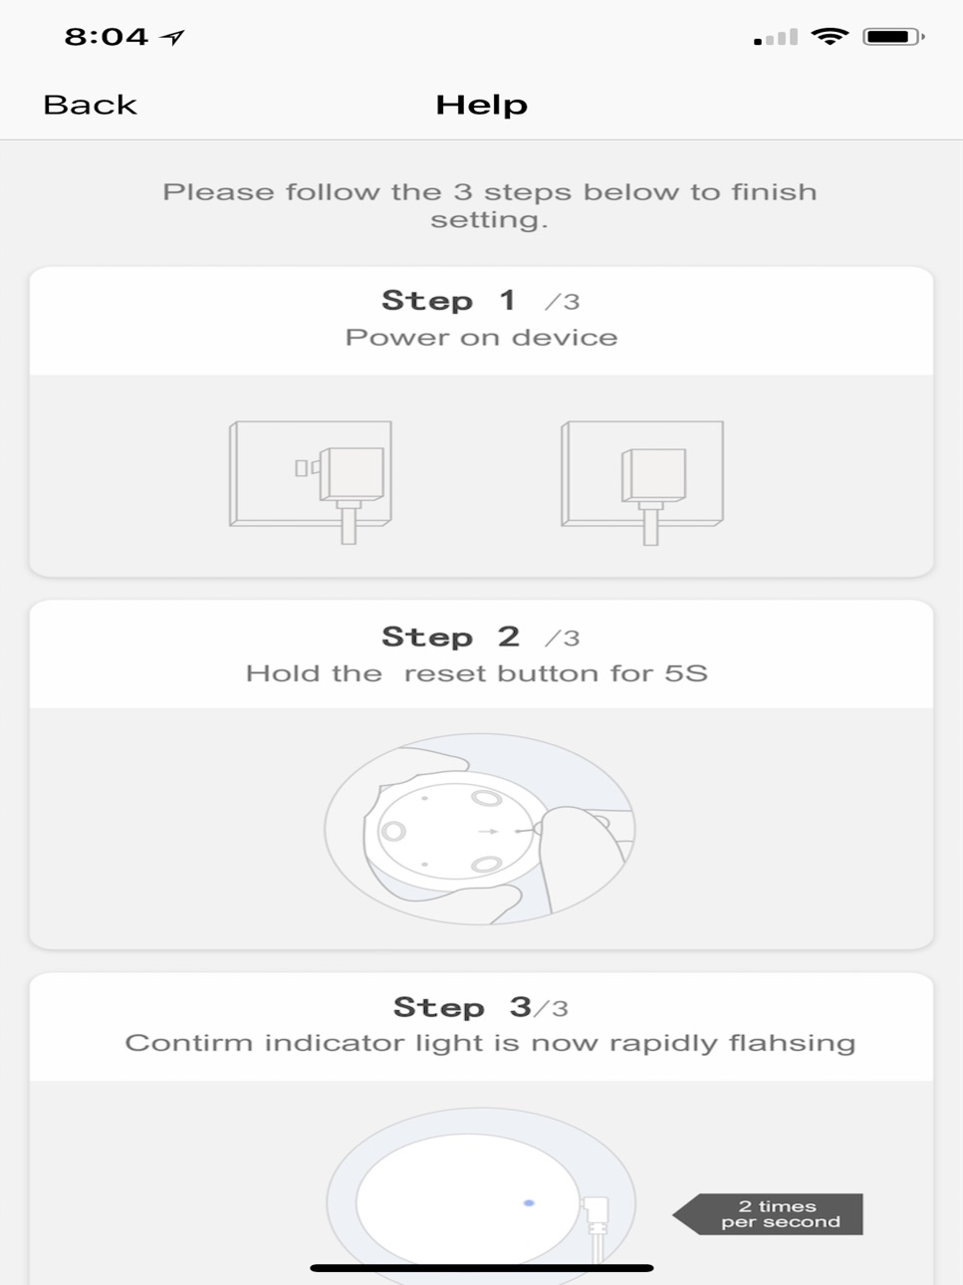
Task: Tap the 'follow the 3 steps' instruction text
Action: 490,205
